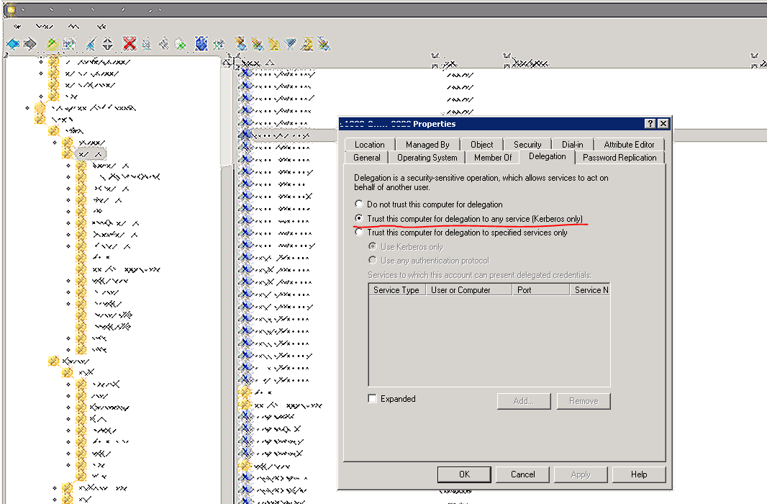Click the Refresh toolbar icon
767x504 pixels.
tap(163, 44)
